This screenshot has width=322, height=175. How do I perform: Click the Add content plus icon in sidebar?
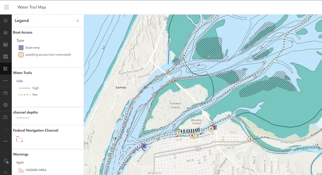coord(5,21)
